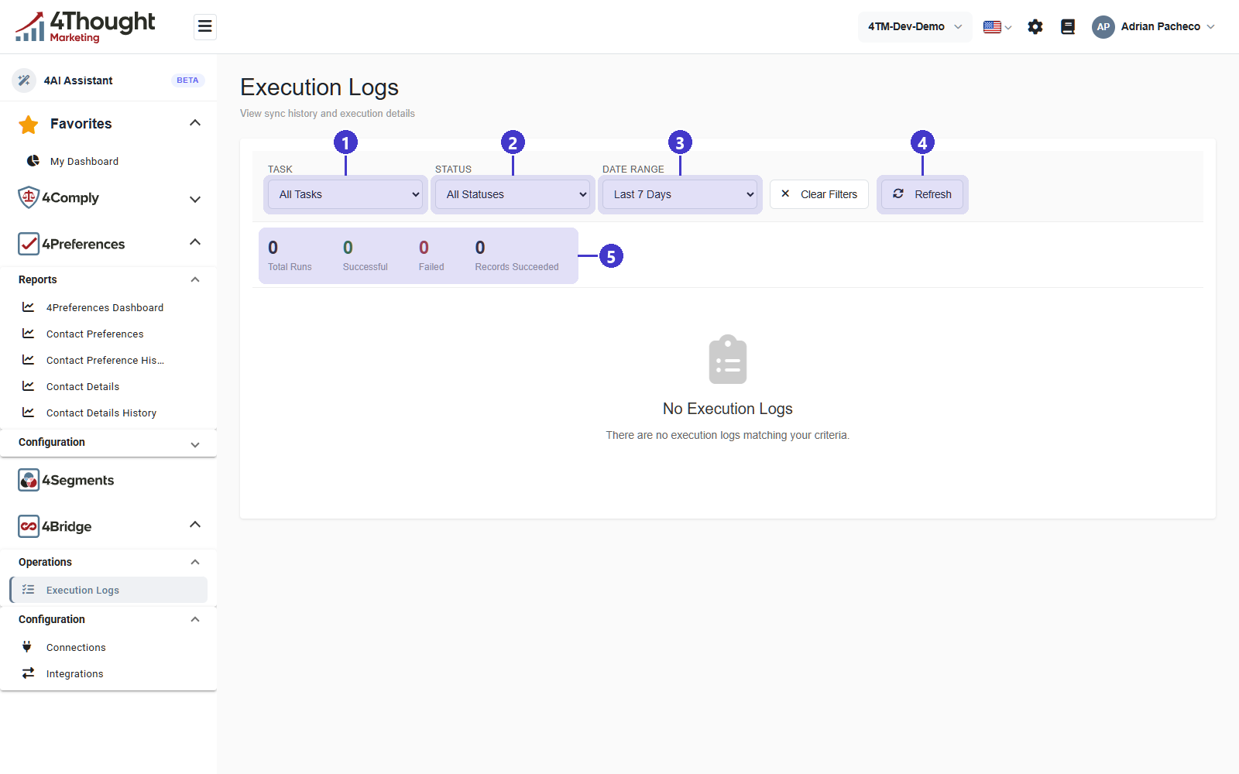Screen dimensions: 1239x774
Task: Click the 4Thought Marketing logo
Action: [x=85, y=27]
